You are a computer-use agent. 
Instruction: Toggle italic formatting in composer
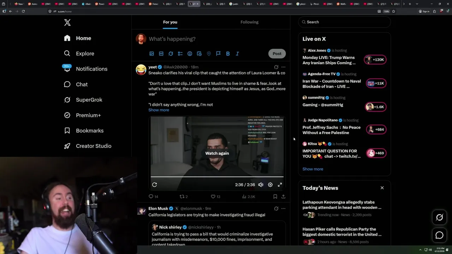(237, 54)
